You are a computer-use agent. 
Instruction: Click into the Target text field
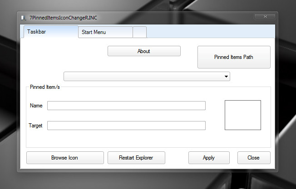coord(126,126)
